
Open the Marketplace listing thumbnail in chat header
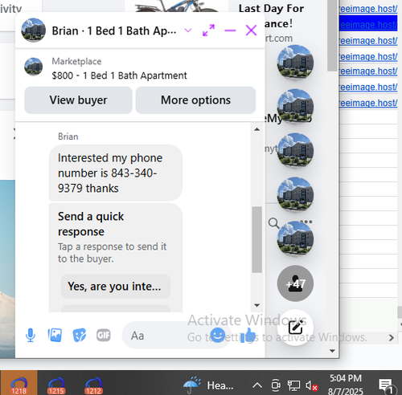(34, 67)
